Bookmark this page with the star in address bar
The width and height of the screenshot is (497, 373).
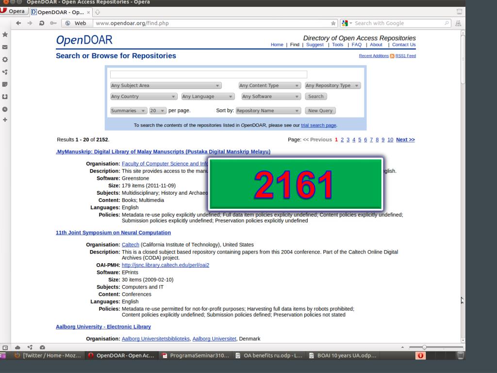[333, 23]
